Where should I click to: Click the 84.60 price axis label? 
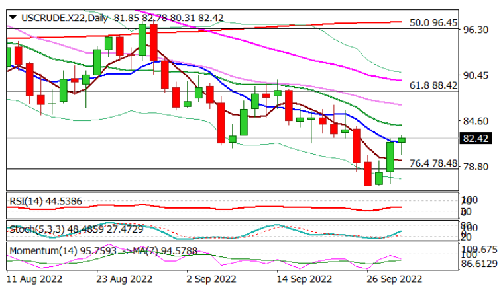(476, 121)
